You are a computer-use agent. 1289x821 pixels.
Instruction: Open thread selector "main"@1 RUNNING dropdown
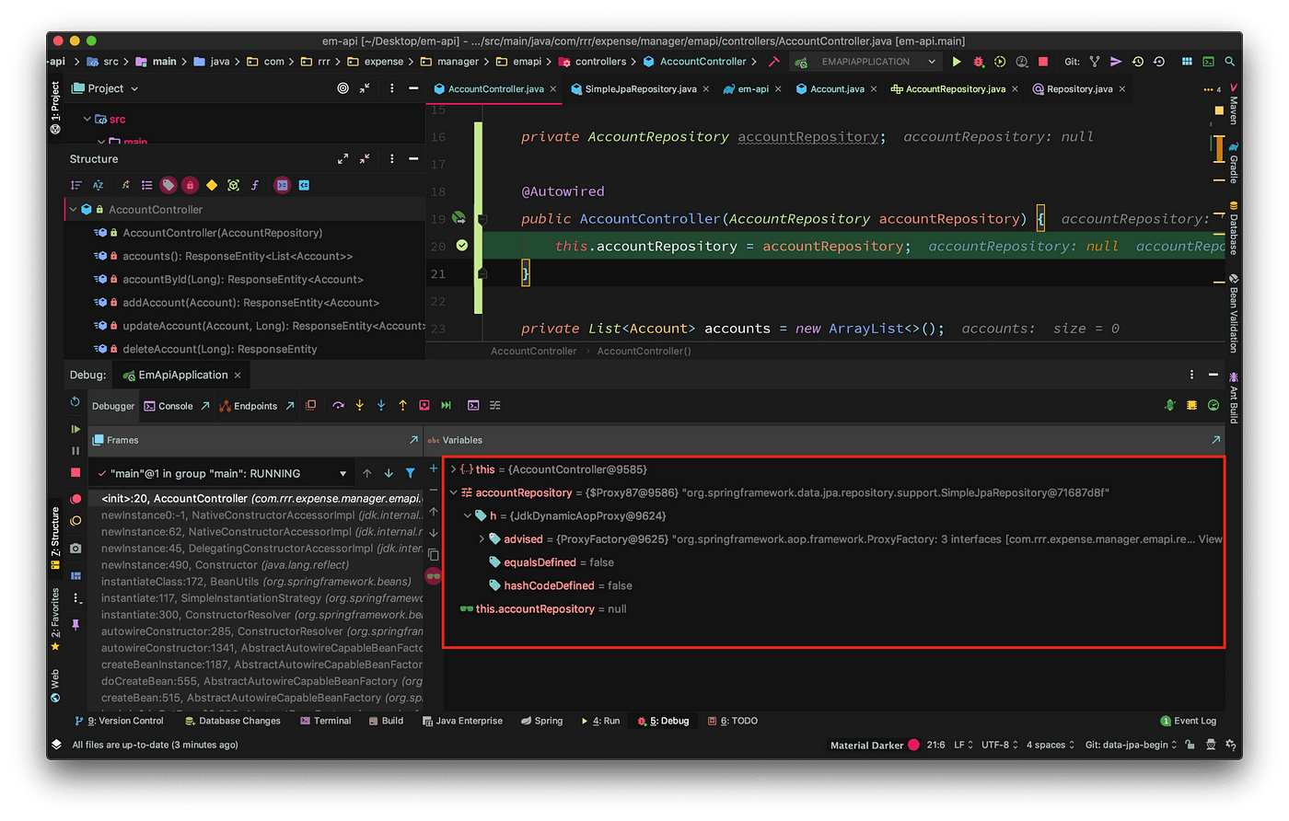tap(222, 473)
